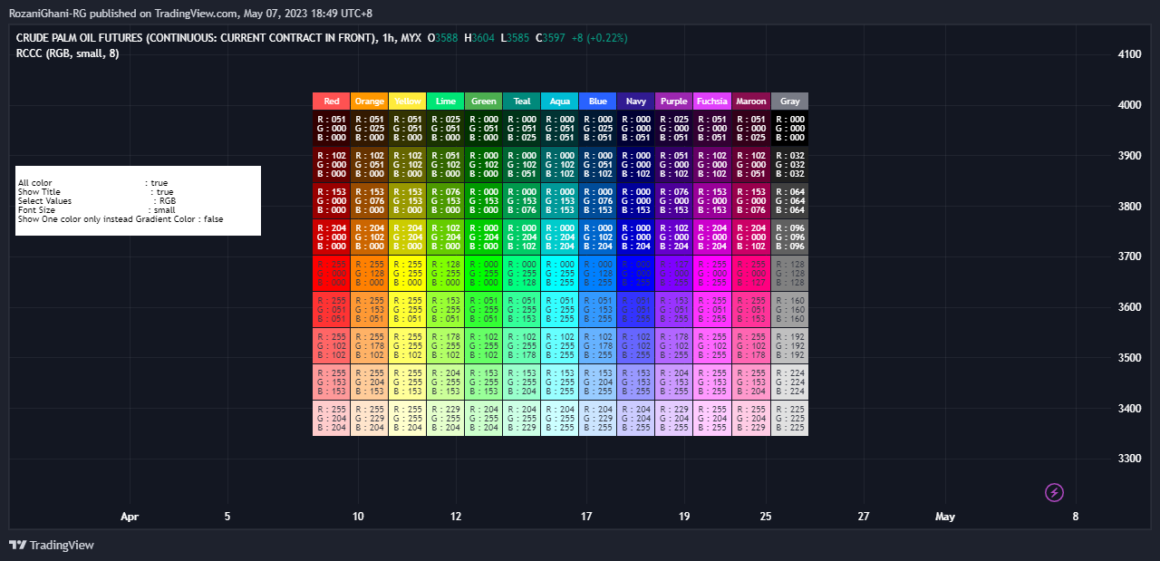
Task: Click the 'Show One color only' line
Action: tap(121, 219)
